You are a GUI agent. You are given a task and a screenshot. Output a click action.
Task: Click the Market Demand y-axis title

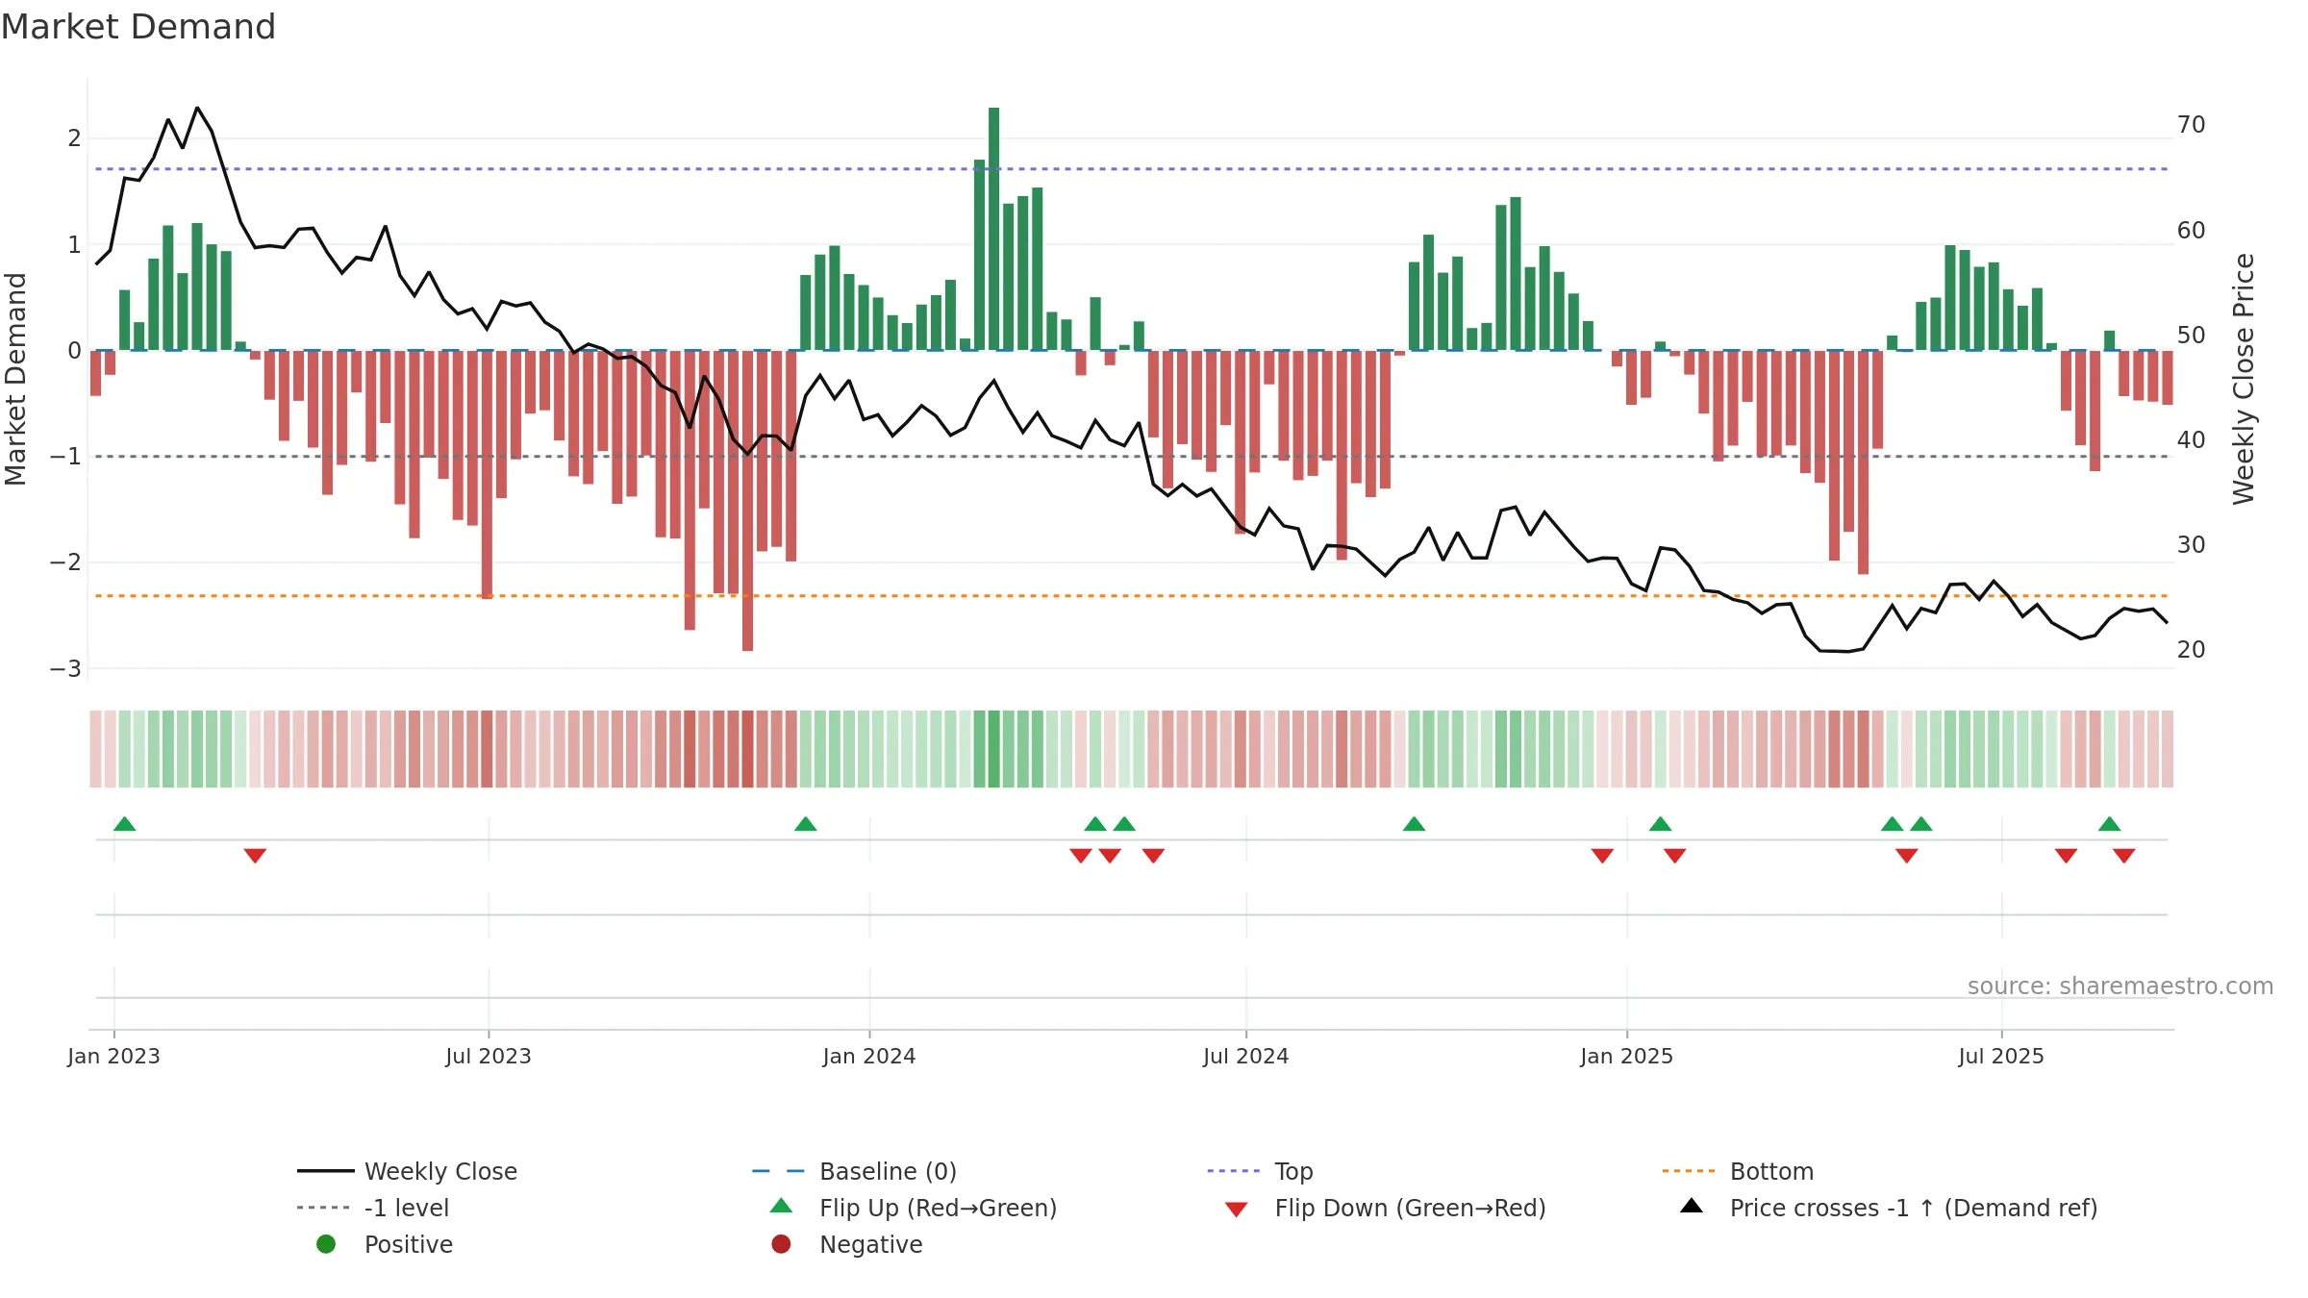tap(15, 379)
